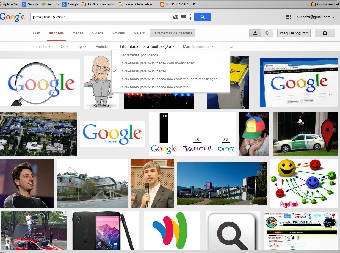This screenshot has height=253, width=340.
Task: Switch to the Mapas tab
Action: tap(78, 33)
